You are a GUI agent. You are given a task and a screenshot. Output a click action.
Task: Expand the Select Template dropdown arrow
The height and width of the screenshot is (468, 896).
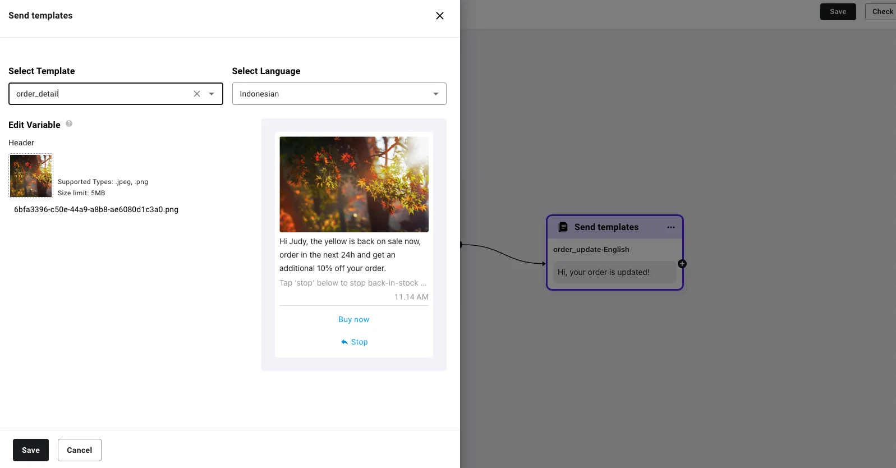click(212, 94)
